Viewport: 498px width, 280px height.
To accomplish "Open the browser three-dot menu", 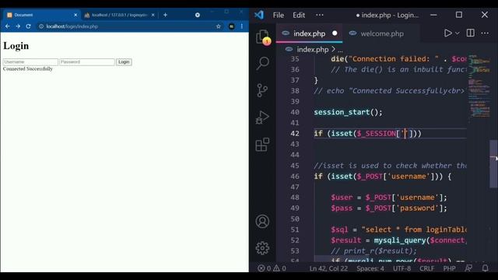I will click(x=242, y=26).
